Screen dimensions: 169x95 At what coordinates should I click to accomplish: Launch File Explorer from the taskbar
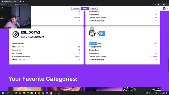tap(24, 93)
